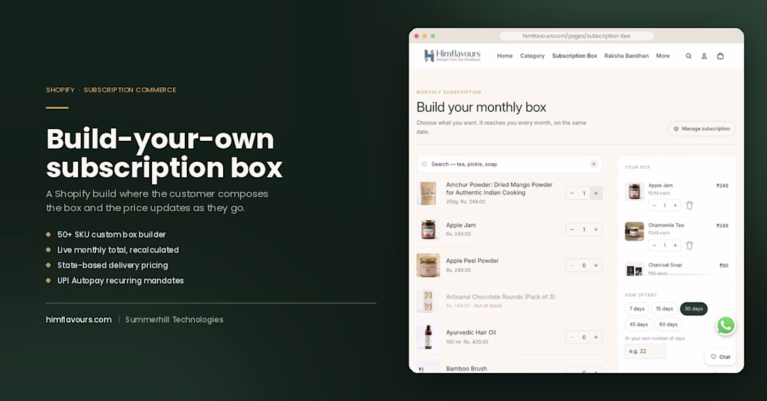Click 'State-based delivery pricing' bullet
The width and height of the screenshot is (767, 401).
(112, 266)
